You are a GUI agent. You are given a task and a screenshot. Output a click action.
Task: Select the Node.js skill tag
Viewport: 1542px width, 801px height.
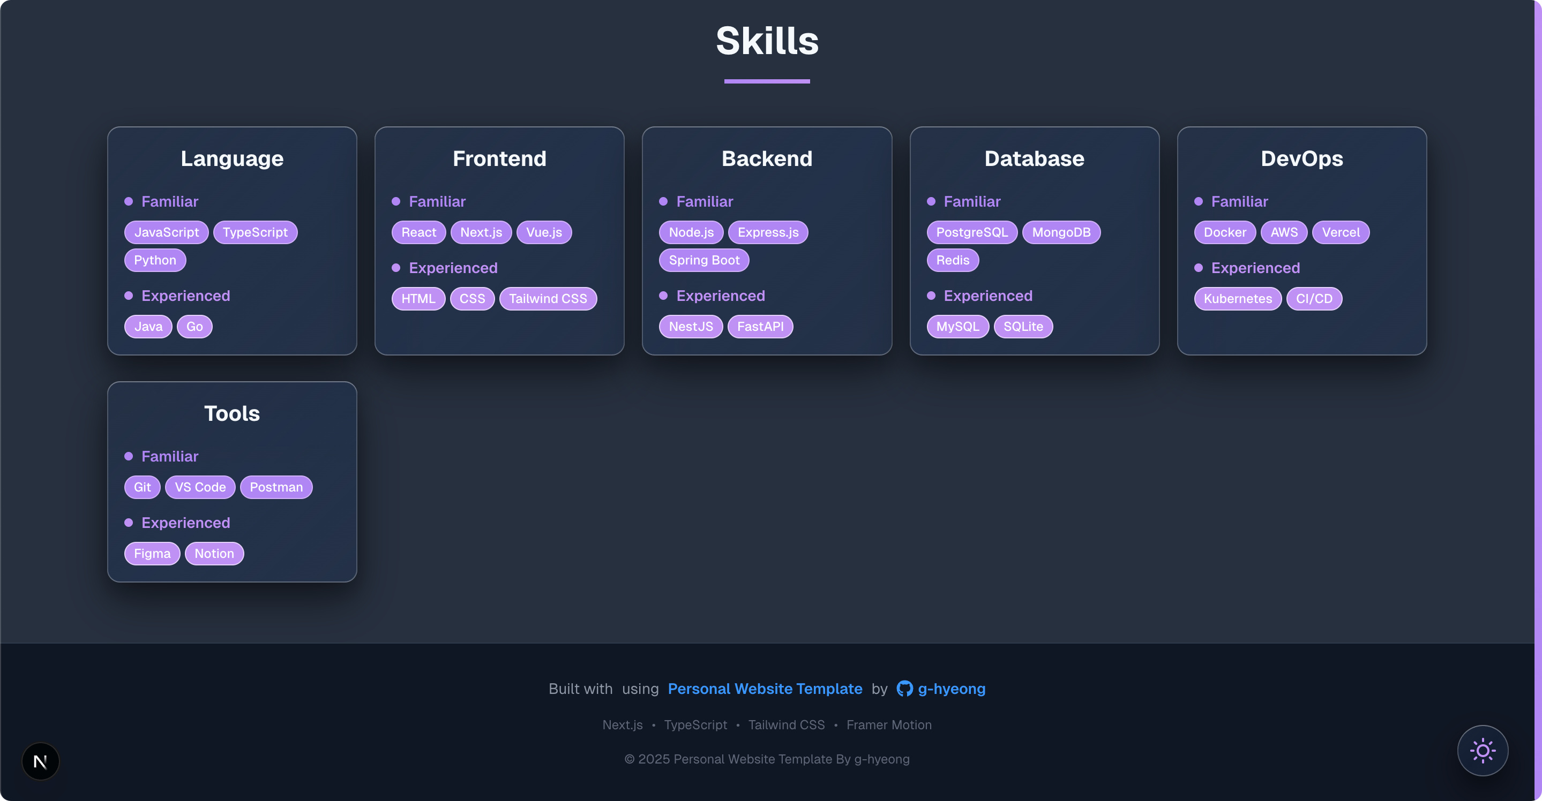pos(691,232)
